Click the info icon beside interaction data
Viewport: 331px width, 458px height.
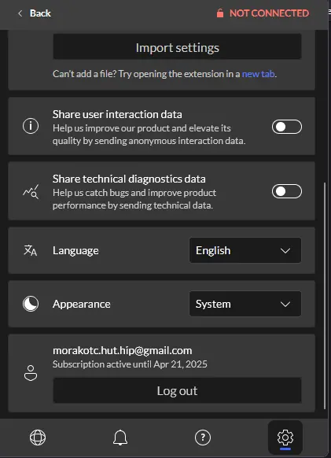[x=31, y=126]
